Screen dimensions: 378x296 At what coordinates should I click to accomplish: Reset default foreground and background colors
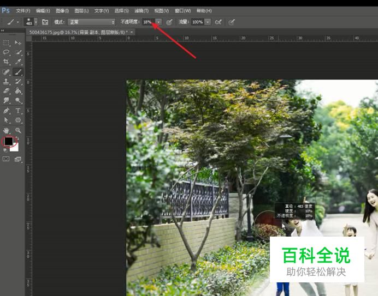coord(5,150)
